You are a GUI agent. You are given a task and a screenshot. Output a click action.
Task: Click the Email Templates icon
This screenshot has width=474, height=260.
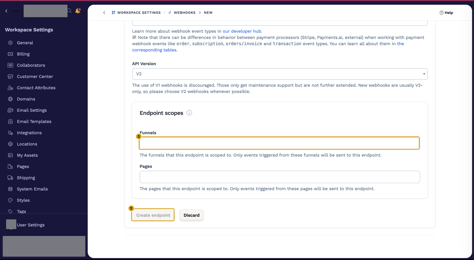[10, 121]
